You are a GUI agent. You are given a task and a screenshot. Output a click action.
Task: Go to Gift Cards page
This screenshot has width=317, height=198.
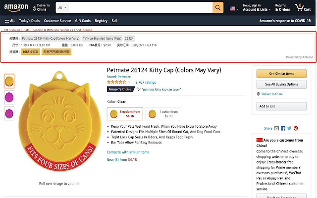coord(83,21)
